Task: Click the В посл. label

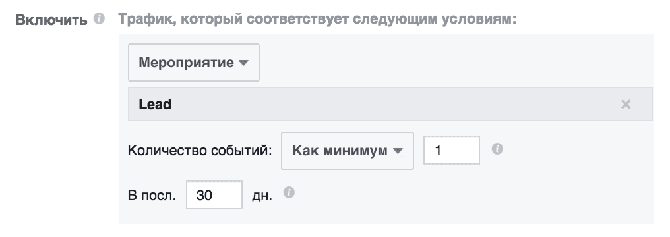Action: pyautogui.click(x=152, y=196)
